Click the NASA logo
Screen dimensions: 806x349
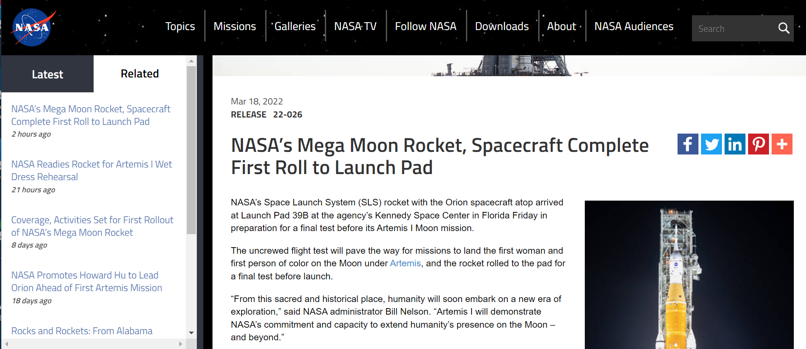point(33,27)
